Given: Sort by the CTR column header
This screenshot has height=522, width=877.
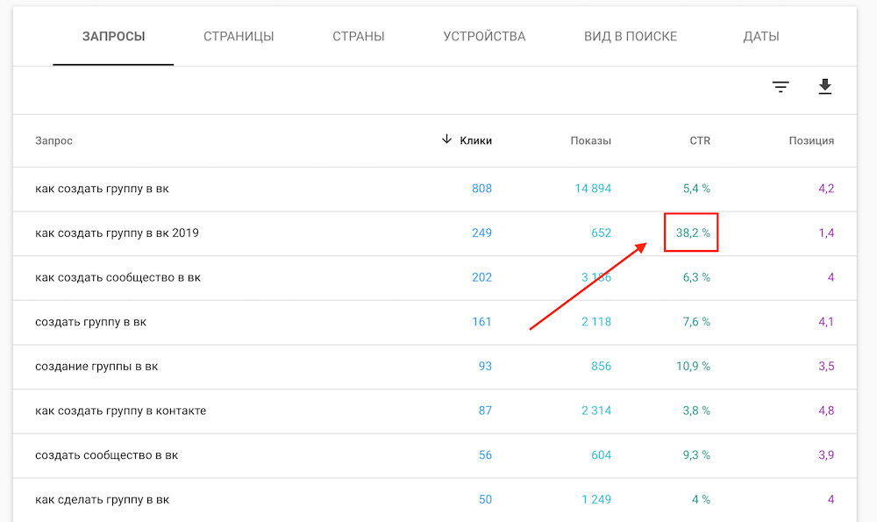Looking at the screenshot, I should [700, 139].
